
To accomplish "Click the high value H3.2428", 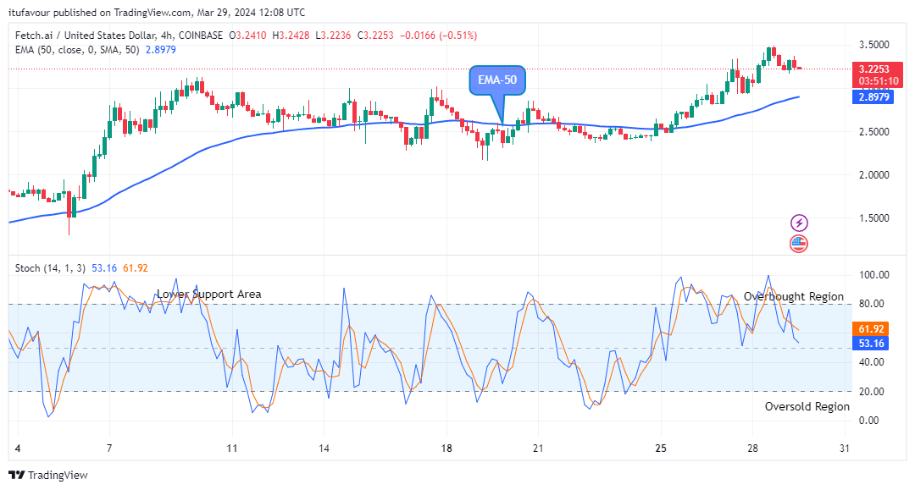I will 291,36.
